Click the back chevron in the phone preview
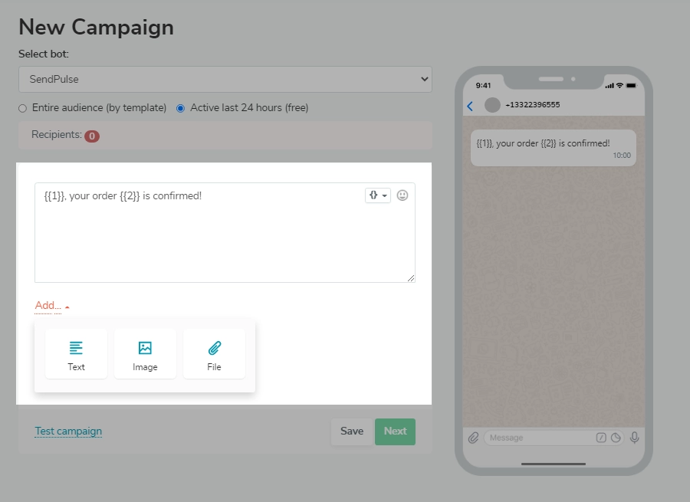Screen dimensions: 690x502 point(470,105)
